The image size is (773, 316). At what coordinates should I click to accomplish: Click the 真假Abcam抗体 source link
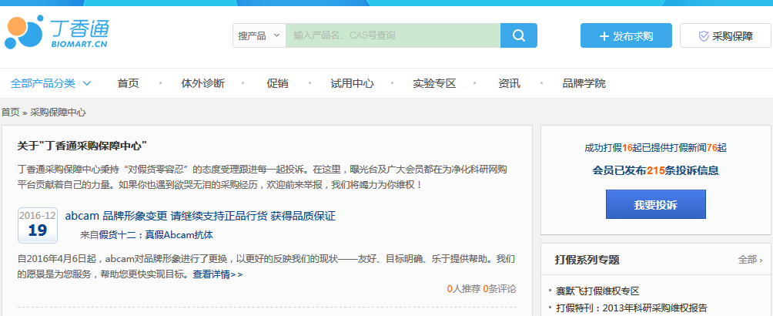point(179,235)
